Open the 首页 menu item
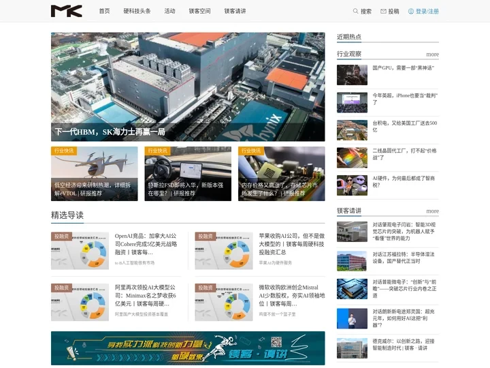Viewport: 490px width, 368px height. pos(104,11)
